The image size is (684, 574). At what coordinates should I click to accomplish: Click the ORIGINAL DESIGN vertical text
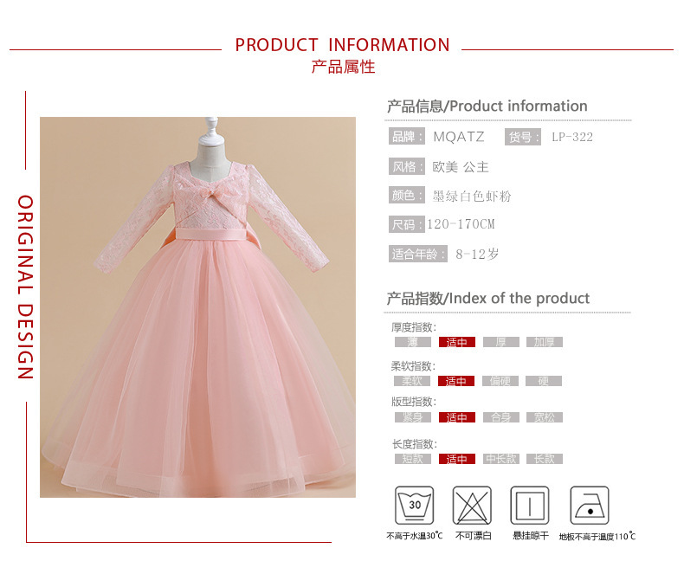coord(25,287)
